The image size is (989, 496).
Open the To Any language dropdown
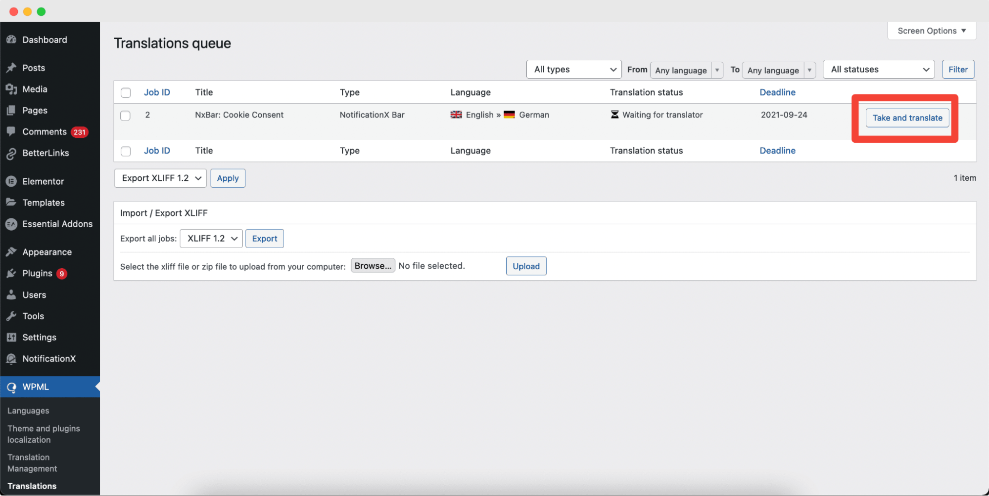779,70
